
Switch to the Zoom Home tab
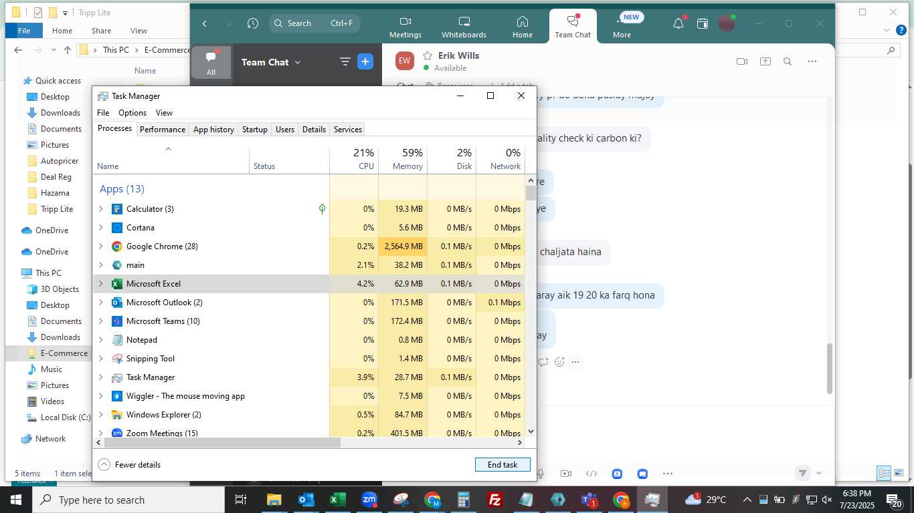523,27
